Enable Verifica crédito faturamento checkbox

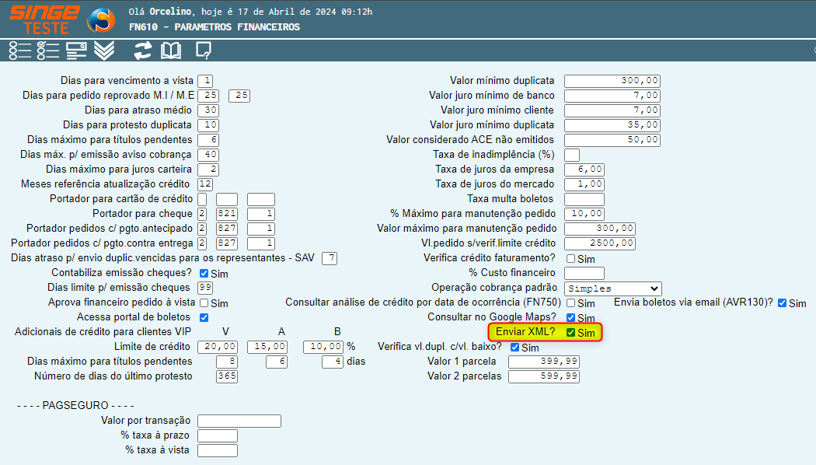(571, 259)
